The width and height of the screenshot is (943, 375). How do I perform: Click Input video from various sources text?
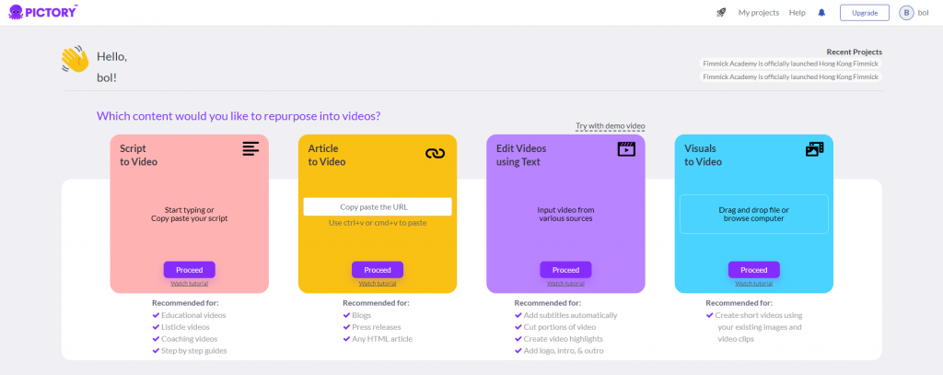pos(566,215)
